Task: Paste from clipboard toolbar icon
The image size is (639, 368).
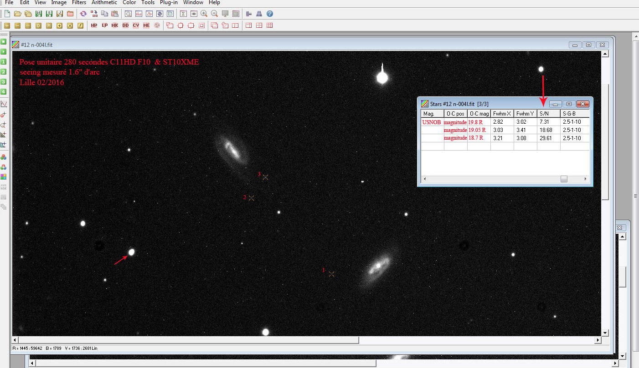Action: tap(114, 14)
